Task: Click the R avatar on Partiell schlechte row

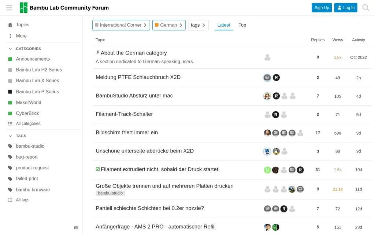Action: pos(284,209)
